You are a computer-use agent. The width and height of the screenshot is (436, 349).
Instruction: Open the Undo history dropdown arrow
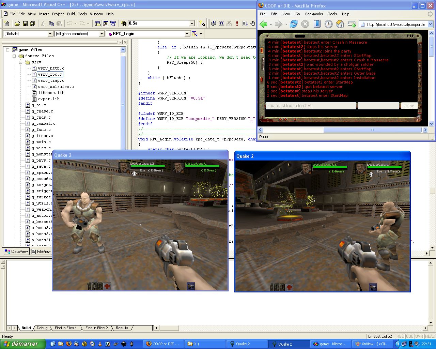pyautogui.click(x=76, y=24)
